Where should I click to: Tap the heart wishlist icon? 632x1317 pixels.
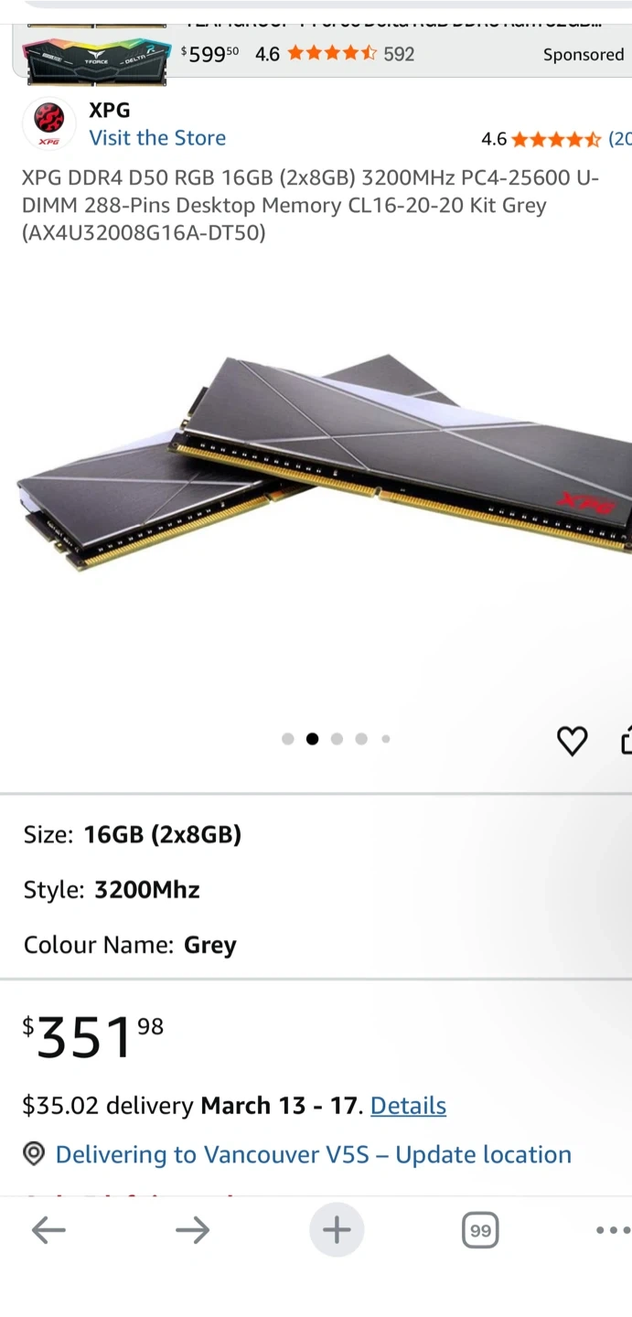point(573,741)
